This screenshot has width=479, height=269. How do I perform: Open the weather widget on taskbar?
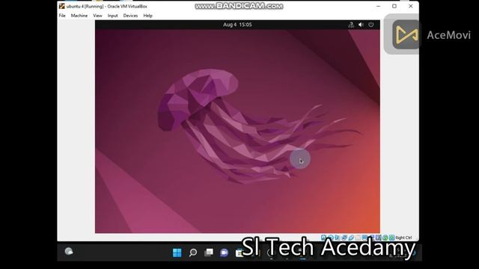(x=69, y=251)
